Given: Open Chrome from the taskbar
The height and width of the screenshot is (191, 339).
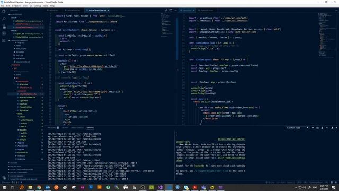Looking at the screenshot, I should [39, 187].
